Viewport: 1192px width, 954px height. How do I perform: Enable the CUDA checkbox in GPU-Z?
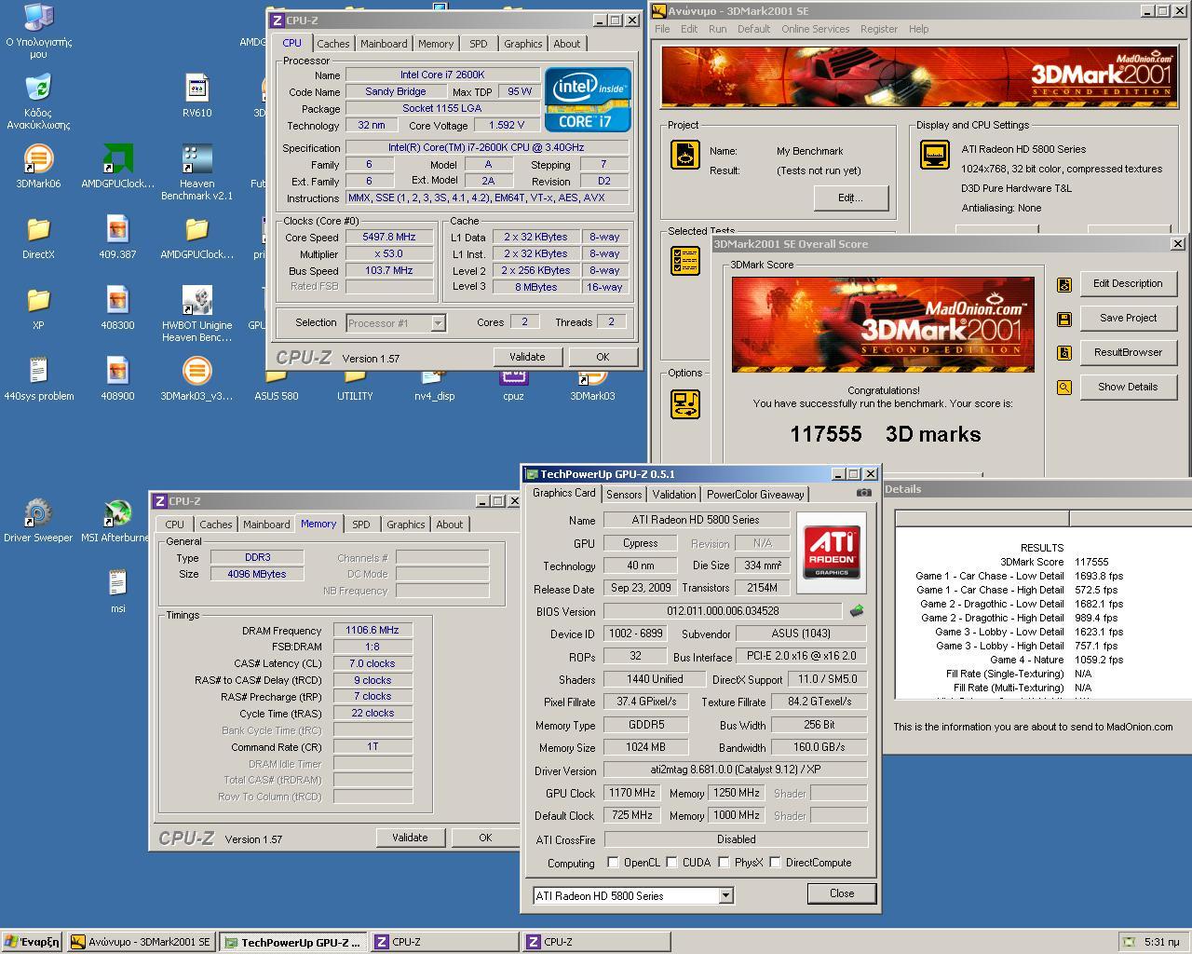[671, 862]
